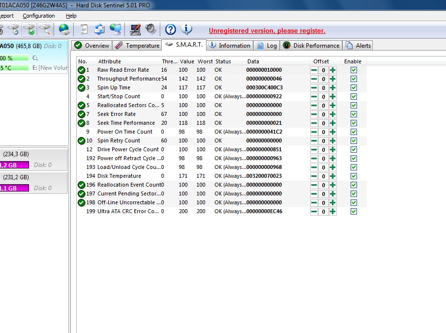Click offset field for Spin Up Time
The image size is (446, 333).
(324, 88)
